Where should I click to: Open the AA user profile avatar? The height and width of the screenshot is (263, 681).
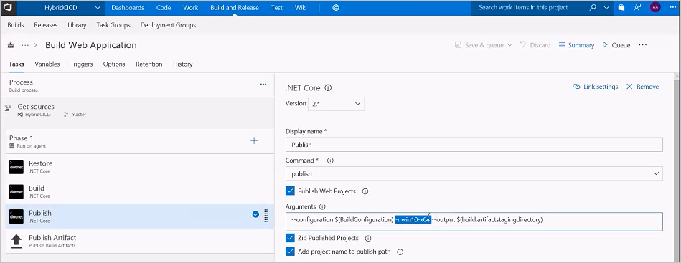(x=655, y=7)
